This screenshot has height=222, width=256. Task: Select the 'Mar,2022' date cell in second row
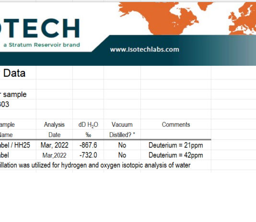click(54, 155)
